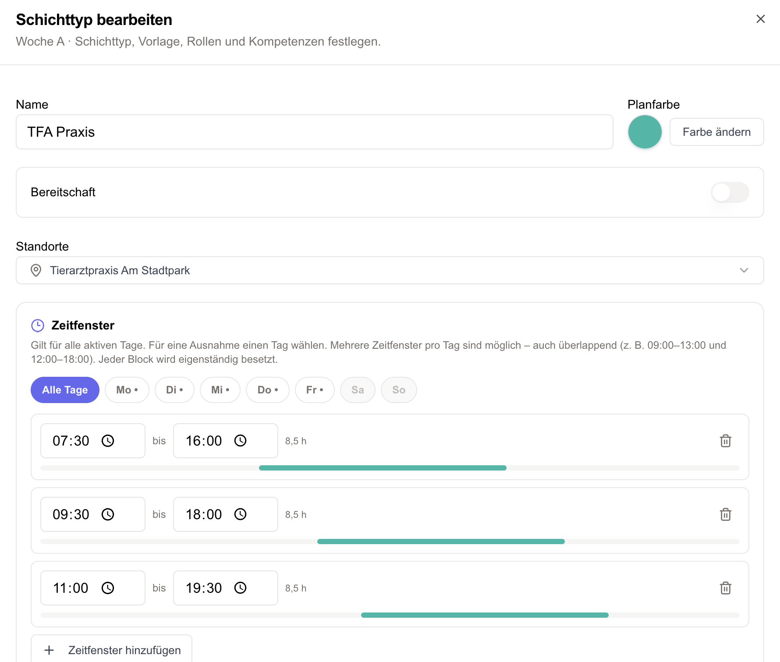Open the Standorte dropdown Tierarztpraxis Am Stadtpark
The image size is (780, 662).
(390, 270)
